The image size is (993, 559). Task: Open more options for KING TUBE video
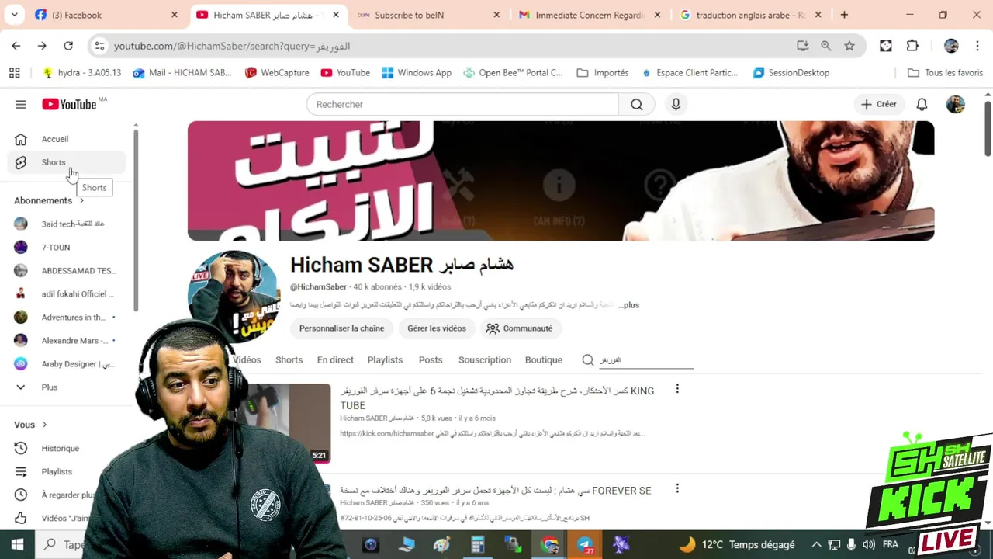coord(677,389)
